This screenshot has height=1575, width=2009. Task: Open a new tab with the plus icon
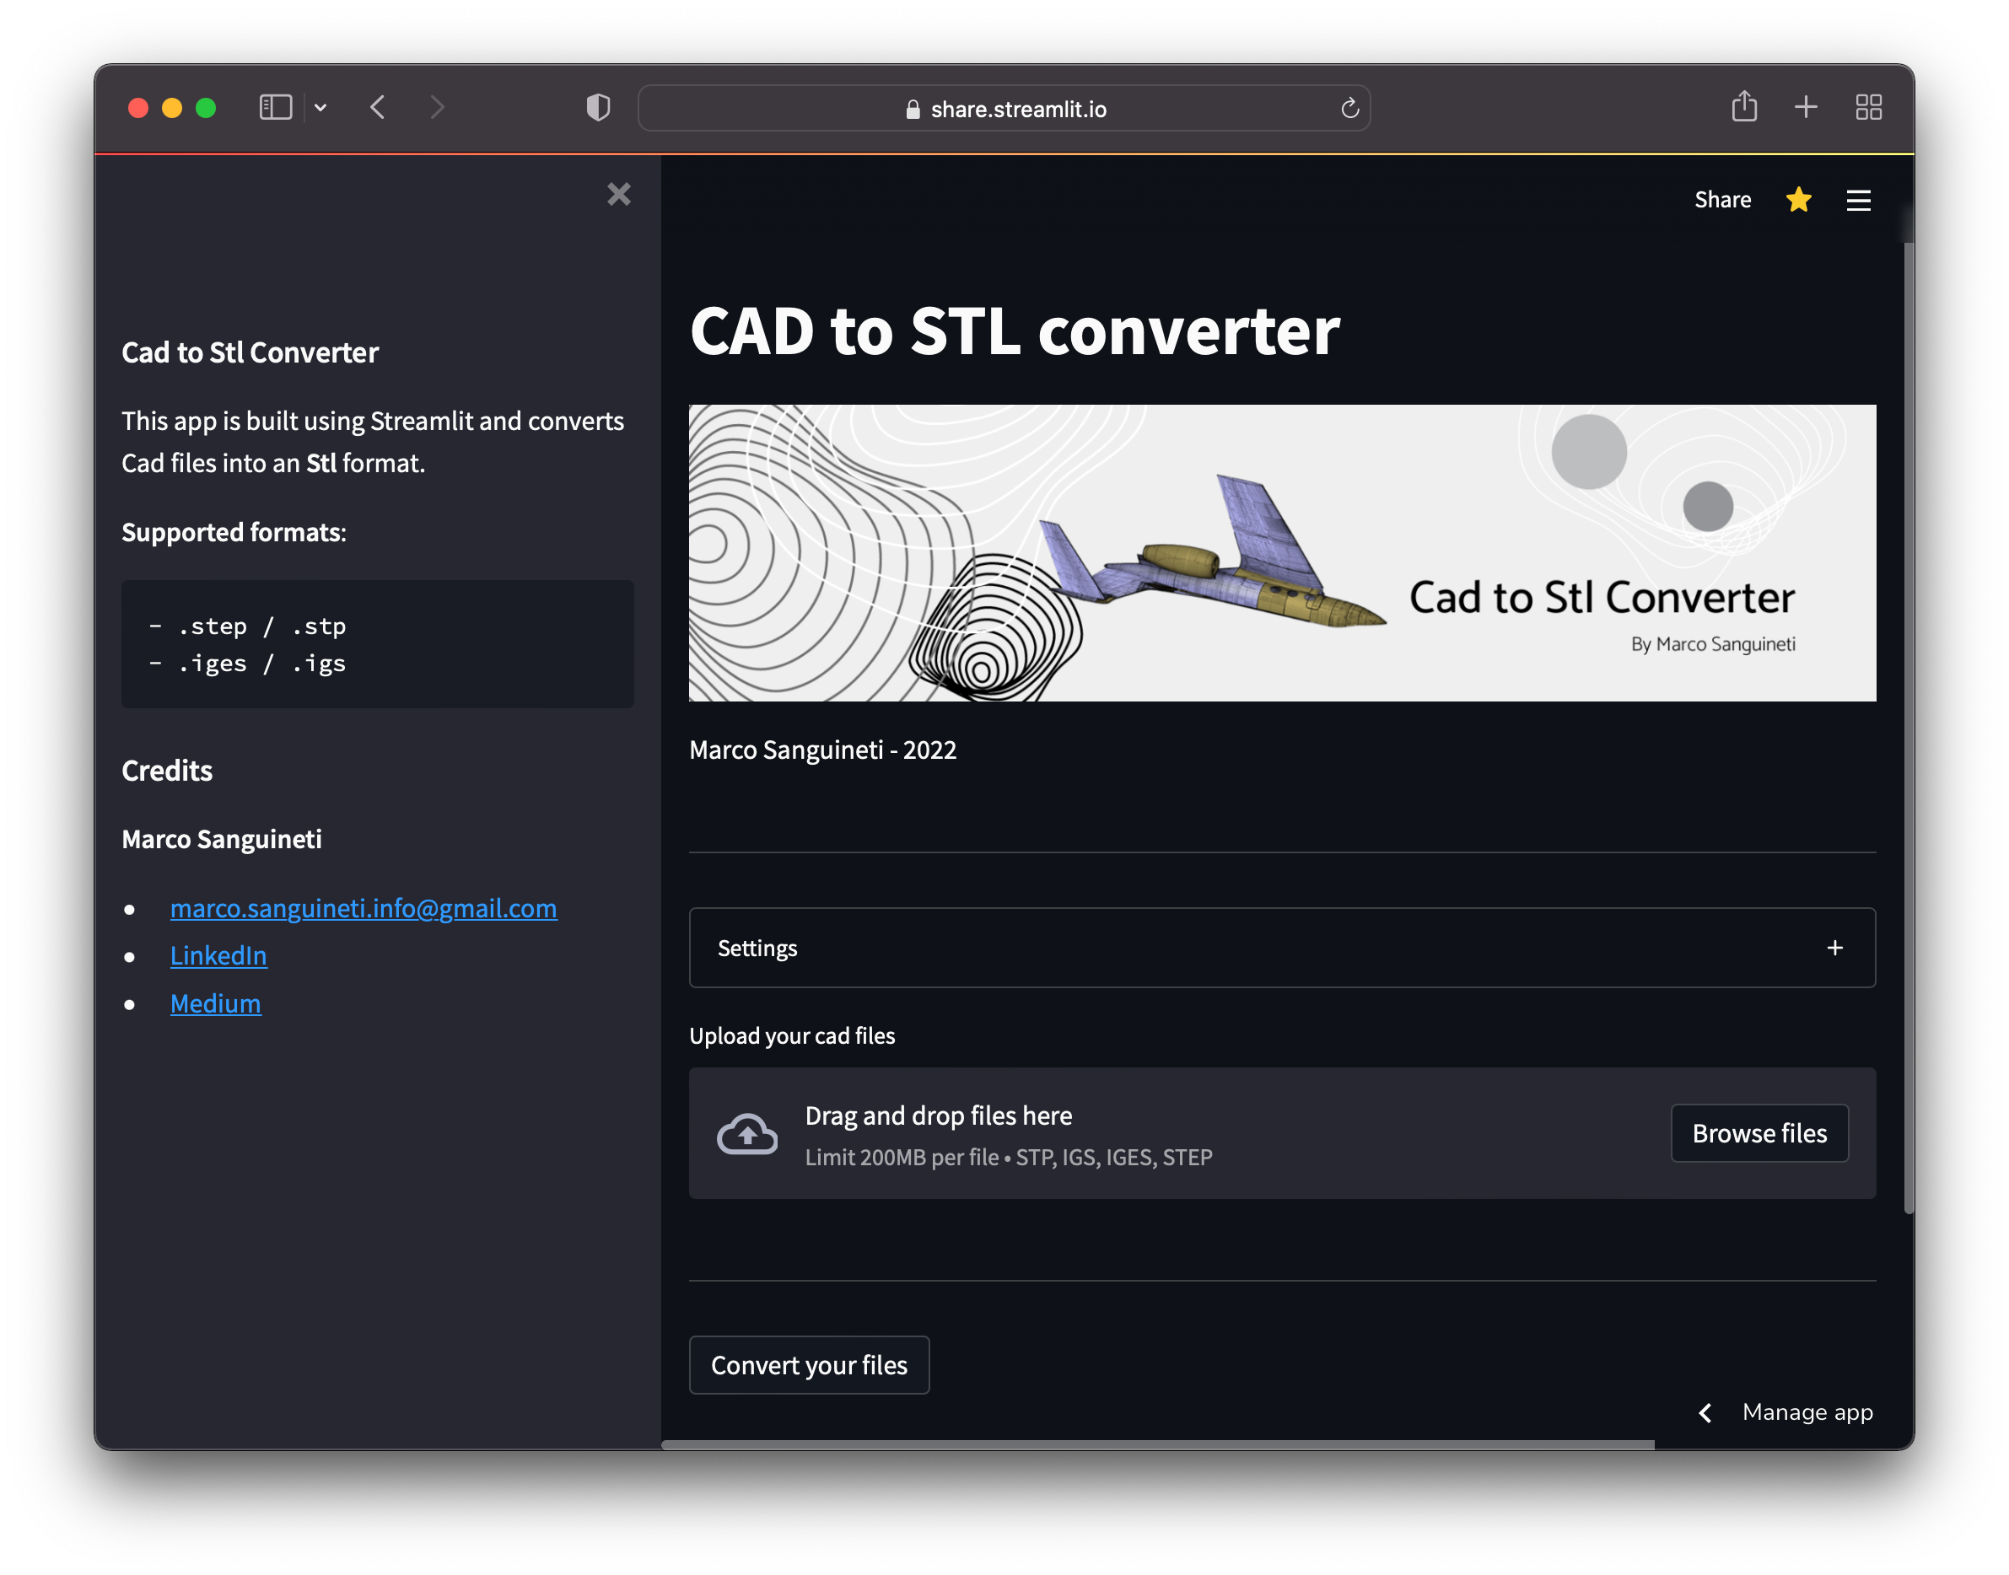(x=1805, y=107)
